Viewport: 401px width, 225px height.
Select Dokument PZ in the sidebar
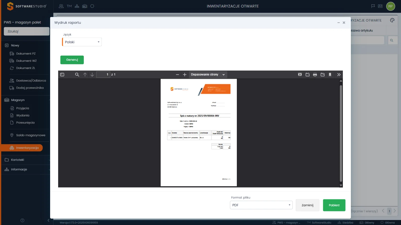23,53
